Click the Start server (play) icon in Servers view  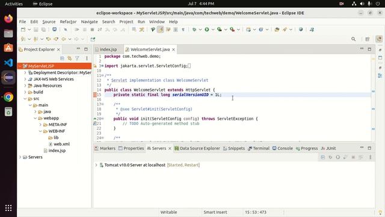coord(338,157)
